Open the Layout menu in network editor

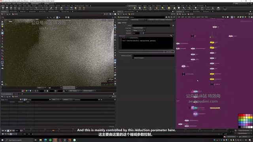click(198, 17)
